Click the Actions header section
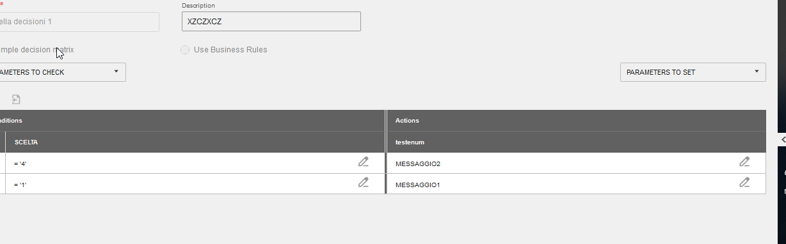The image size is (786, 244). pyautogui.click(x=576, y=120)
